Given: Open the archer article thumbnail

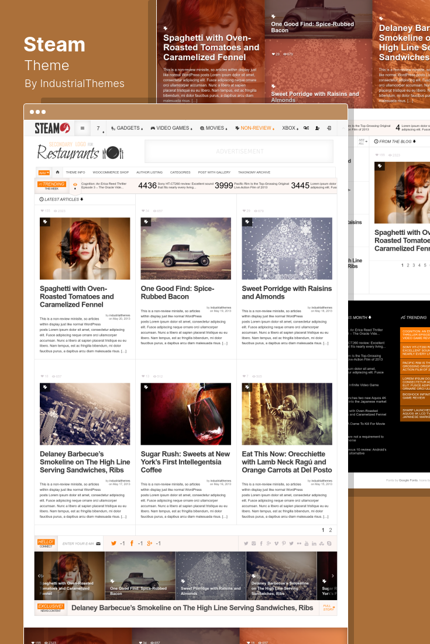Looking at the screenshot, I should (287, 414).
